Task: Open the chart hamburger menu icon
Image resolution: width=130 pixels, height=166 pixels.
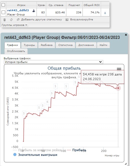Action: point(119,69)
